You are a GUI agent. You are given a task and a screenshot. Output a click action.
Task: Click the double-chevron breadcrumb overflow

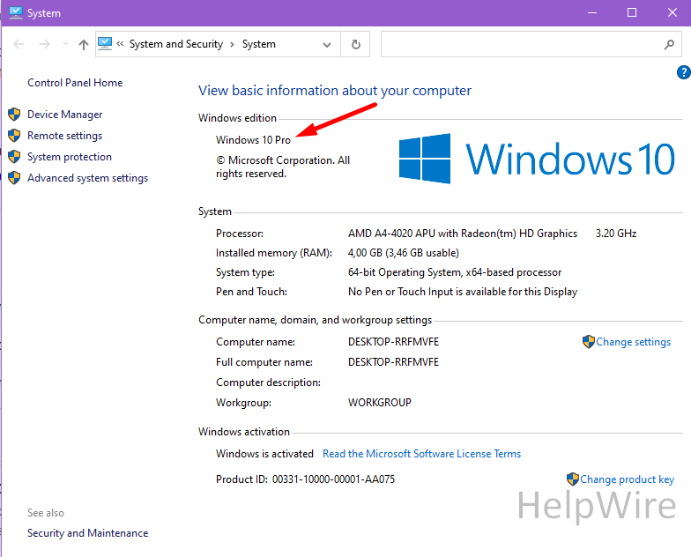tap(120, 44)
